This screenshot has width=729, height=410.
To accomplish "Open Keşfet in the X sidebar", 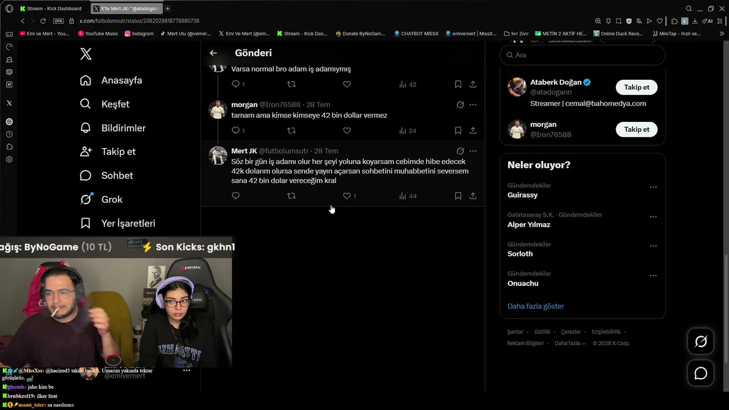I will (105, 104).
